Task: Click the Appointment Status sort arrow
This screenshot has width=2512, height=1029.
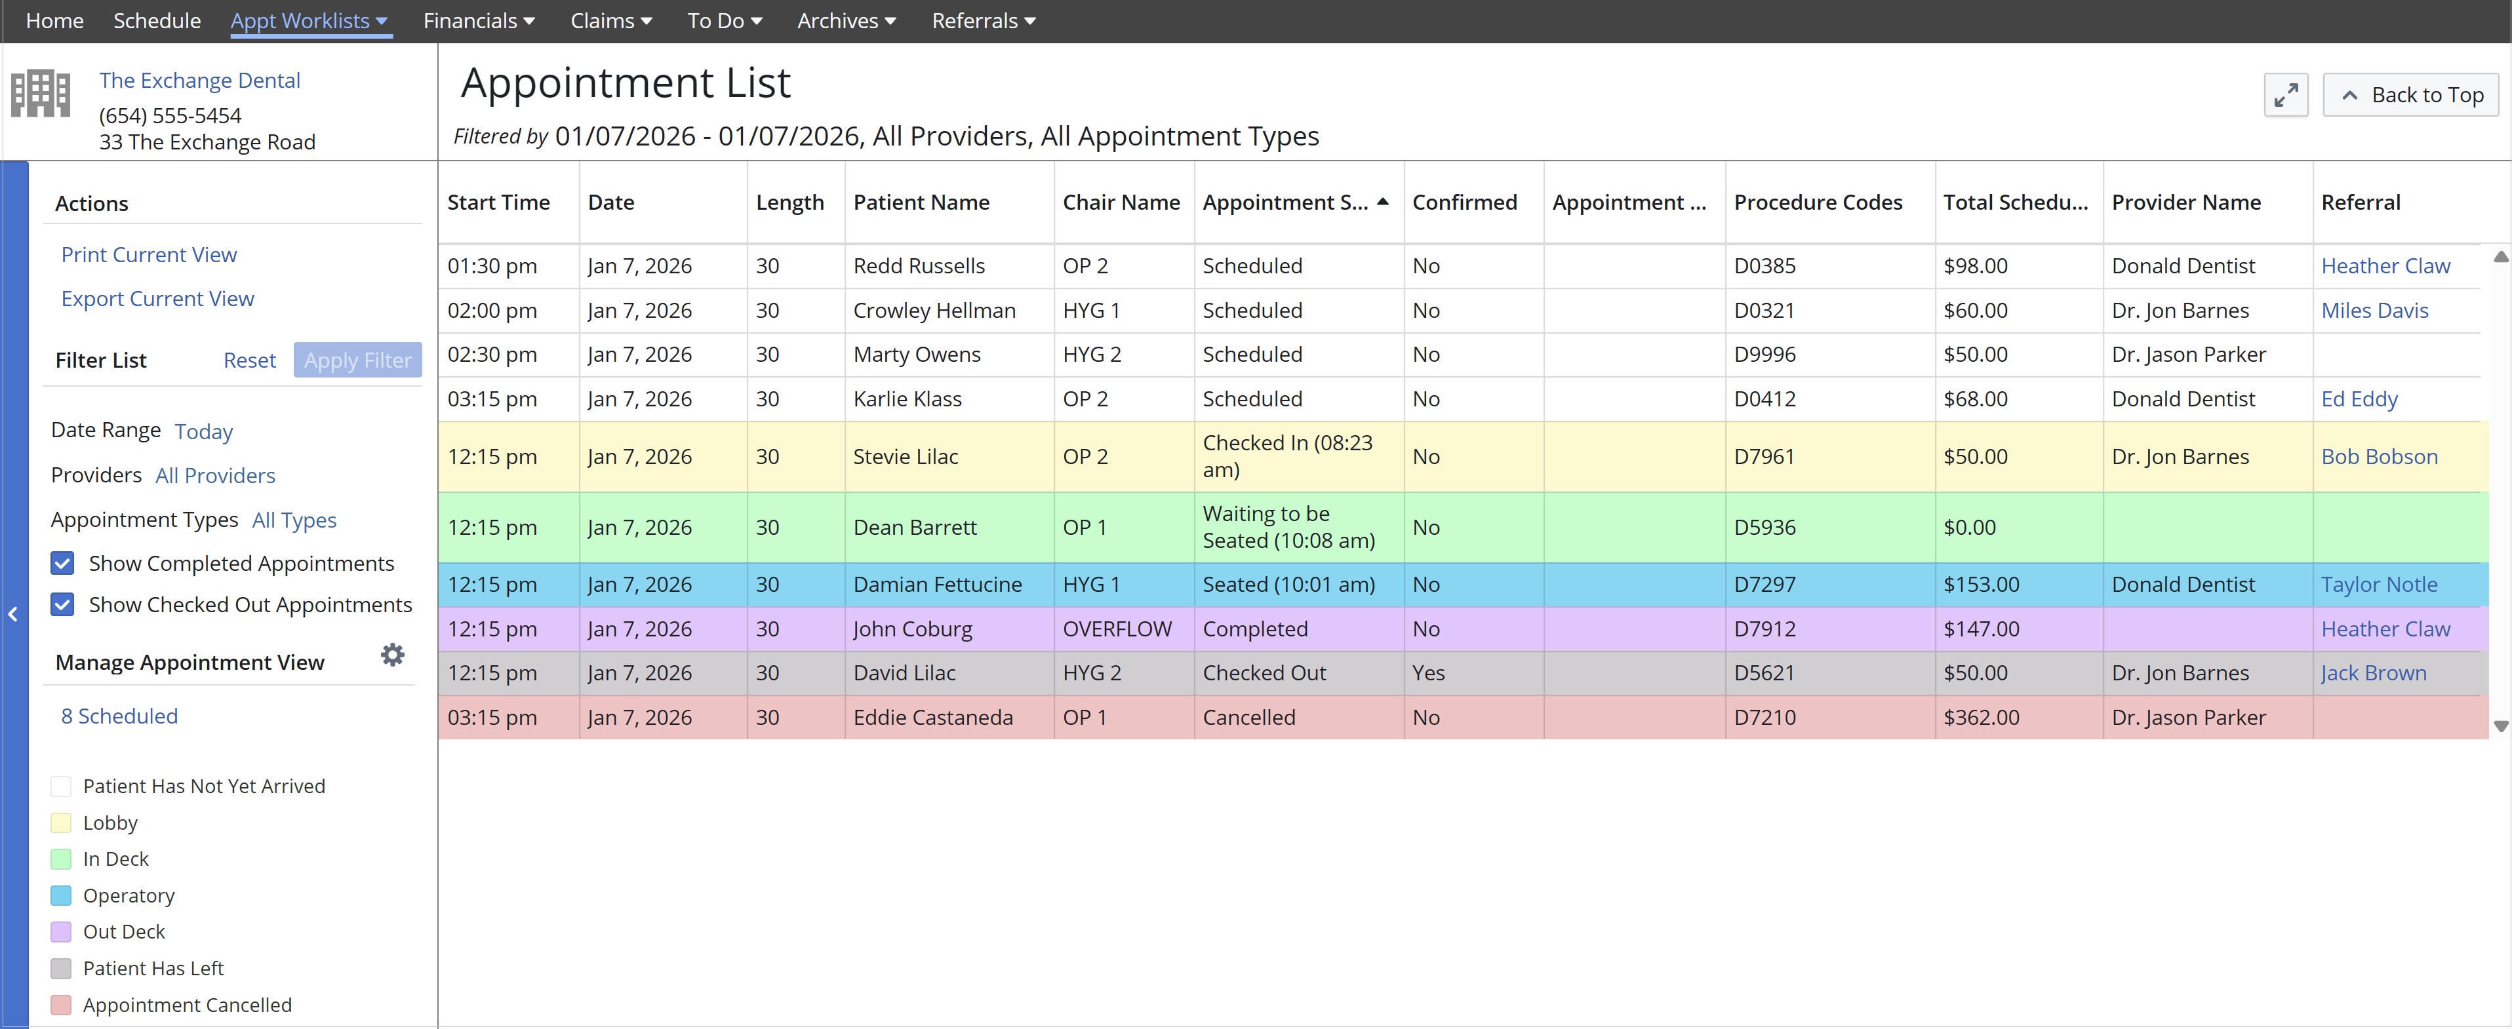Action: click(x=1382, y=202)
